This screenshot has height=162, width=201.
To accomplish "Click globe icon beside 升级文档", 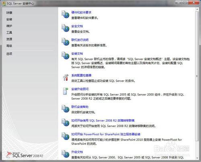I will pos(65,154).
